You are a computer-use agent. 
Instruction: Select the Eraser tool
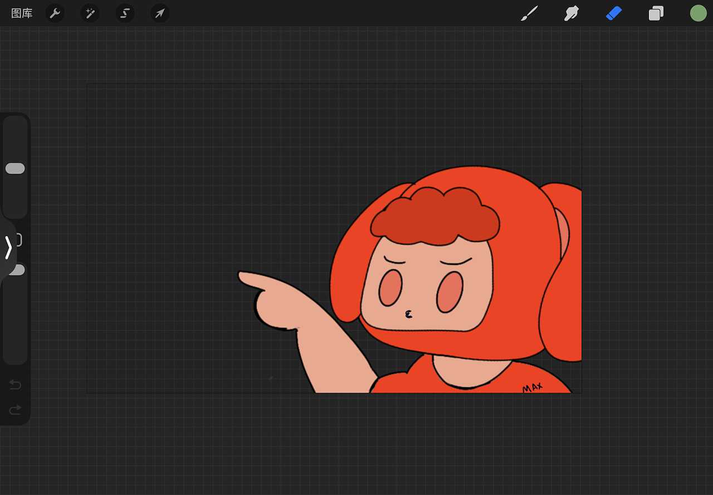[x=613, y=13]
